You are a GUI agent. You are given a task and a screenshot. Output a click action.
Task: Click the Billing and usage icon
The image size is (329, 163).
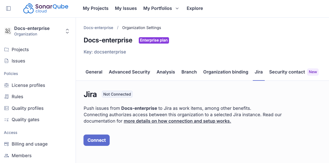(x=6, y=144)
